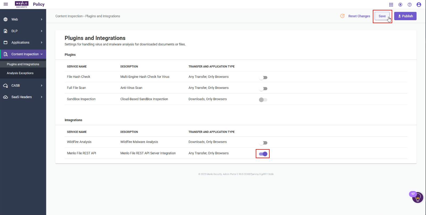
Task: Expand the Applications menu chevron
Action: coord(42,43)
